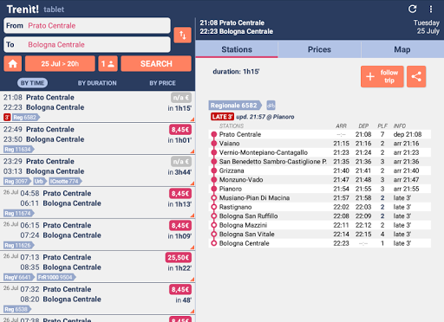The image size is (444, 322).
Task: Sort results BY PRICE
Action: click(x=162, y=83)
